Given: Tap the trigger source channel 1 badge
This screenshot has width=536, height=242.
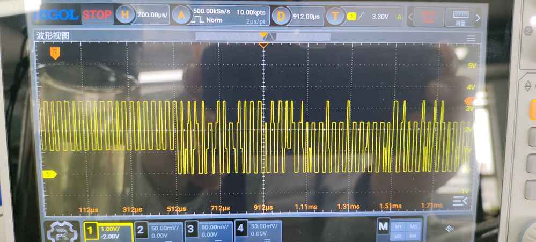Looking at the screenshot, I should tap(350, 17).
